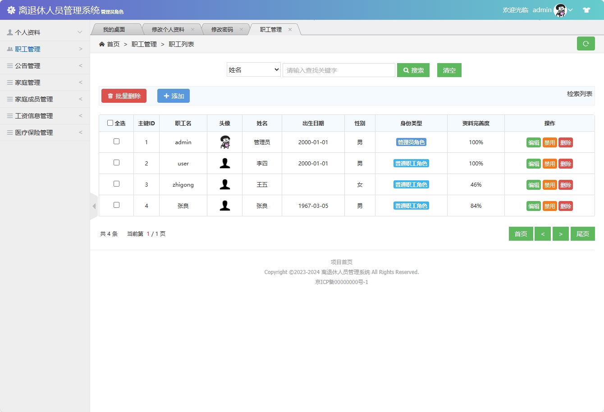
Task: Open the admin account dropdown arrow
Action: pyautogui.click(x=570, y=9)
